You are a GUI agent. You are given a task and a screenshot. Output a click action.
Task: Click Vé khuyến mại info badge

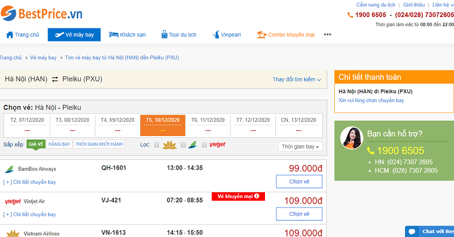point(238,196)
